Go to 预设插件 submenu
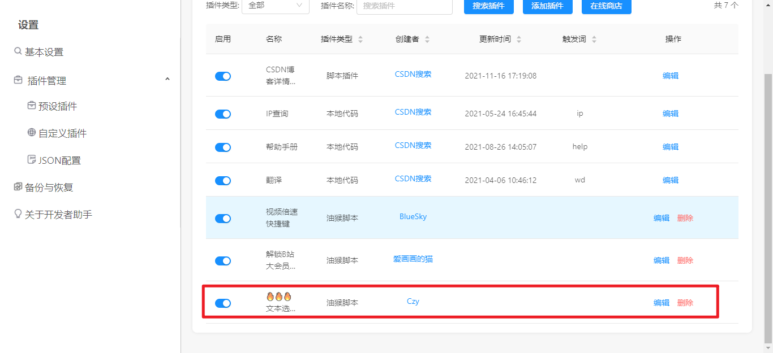Screen dimensions: 773x353 click(58, 106)
